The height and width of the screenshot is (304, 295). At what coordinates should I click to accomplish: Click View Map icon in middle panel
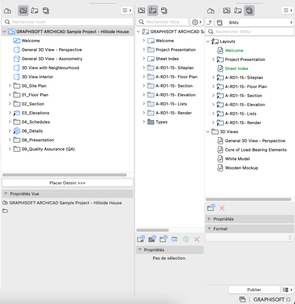(141, 11)
